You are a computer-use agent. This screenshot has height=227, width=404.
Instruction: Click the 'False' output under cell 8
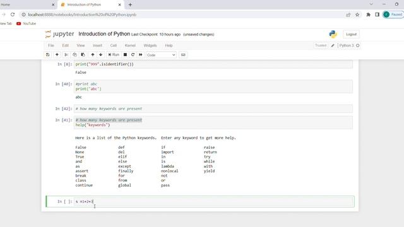click(81, 73)
